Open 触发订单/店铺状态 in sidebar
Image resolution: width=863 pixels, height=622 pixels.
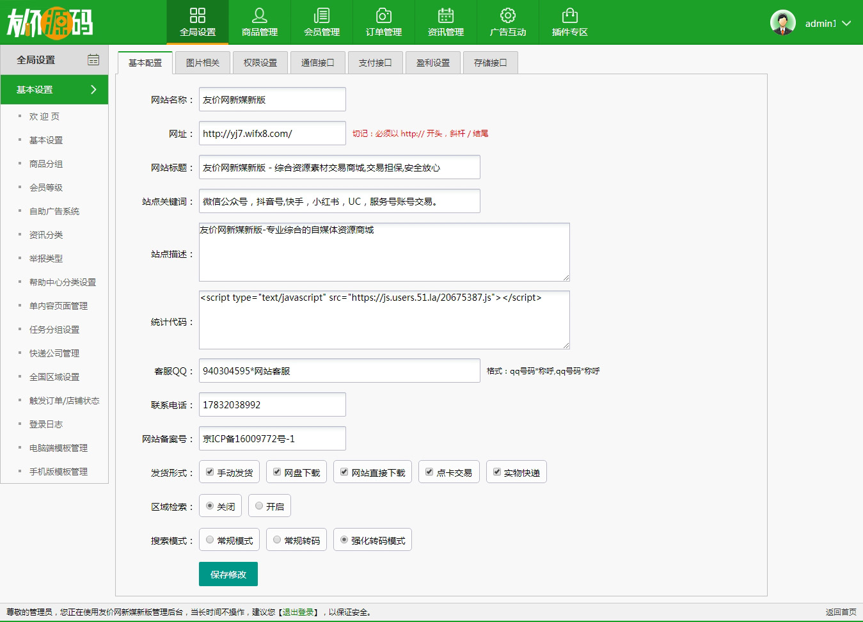point(64,401)
